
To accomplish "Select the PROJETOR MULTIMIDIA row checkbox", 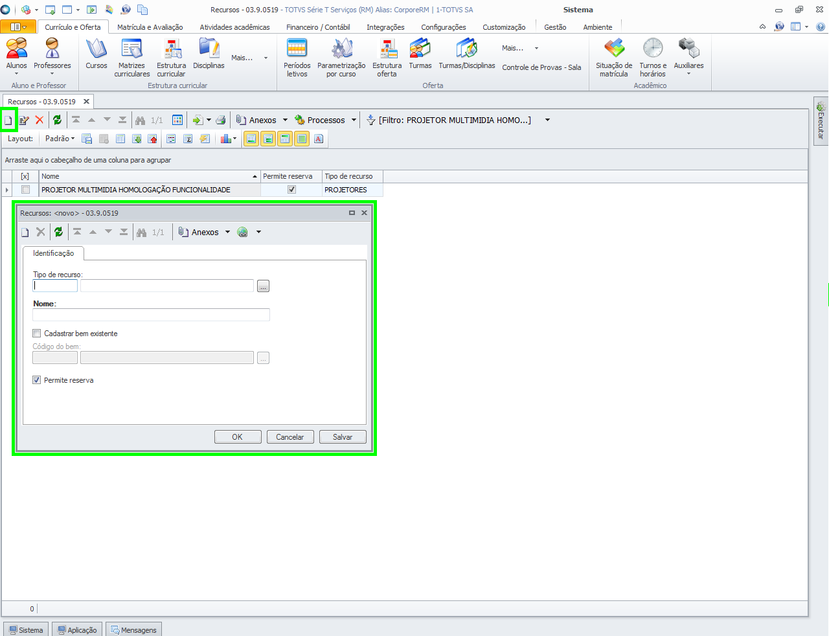I will [25, 190].
